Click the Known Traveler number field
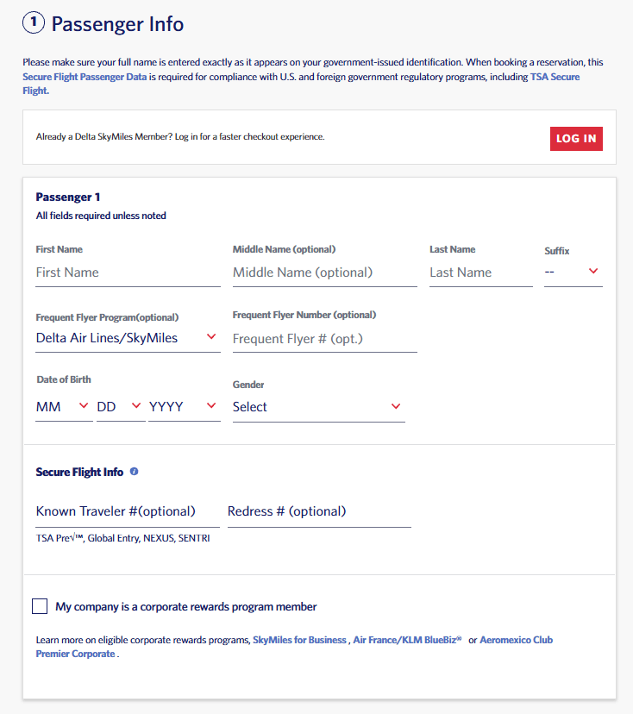Viewport: 633px width, 714px height. tap(127, 511)
